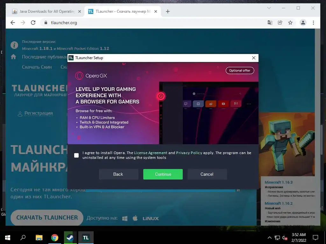Open Chrome three-dot menu
Screen dimensions: 326x244
[x=313, y=23]
